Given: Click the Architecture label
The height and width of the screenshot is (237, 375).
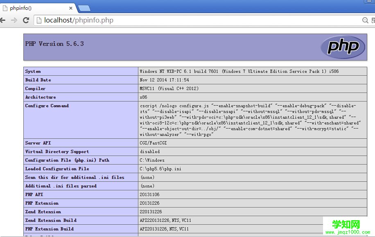Looking at the screenshot, I should tap(41, 97).
